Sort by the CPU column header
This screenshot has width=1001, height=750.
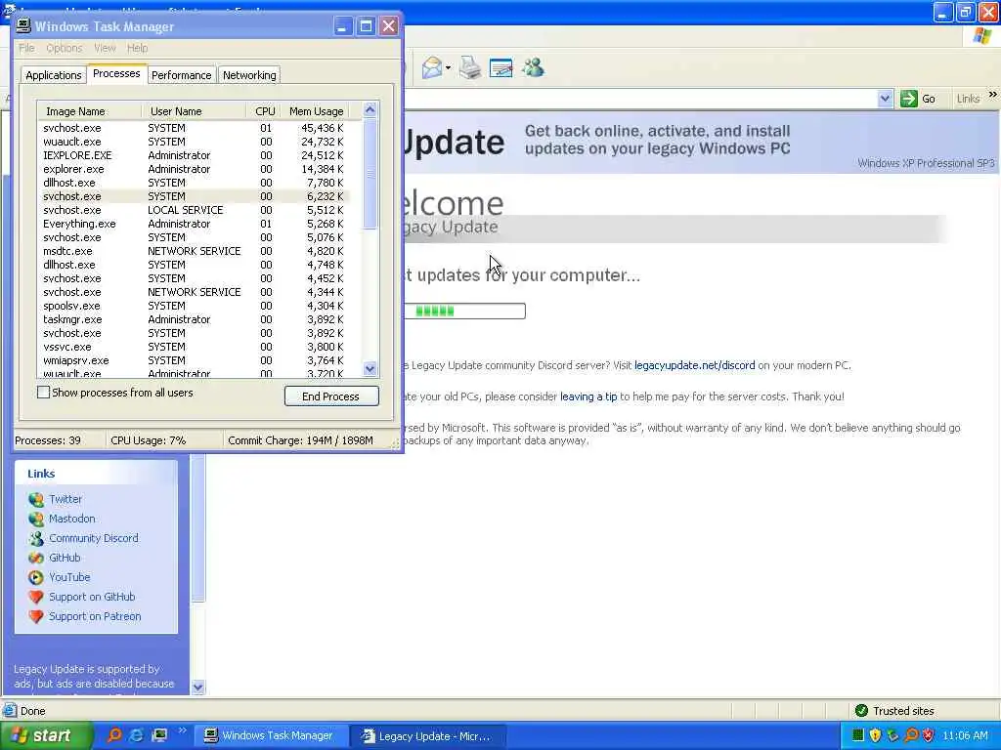pyautogui.click(x=265, y=111)
